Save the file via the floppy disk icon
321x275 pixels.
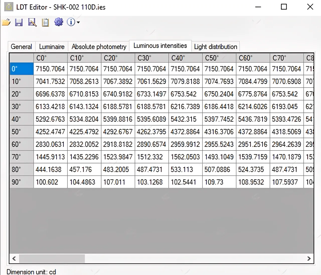pyautogui.click(x=19, y=22)
